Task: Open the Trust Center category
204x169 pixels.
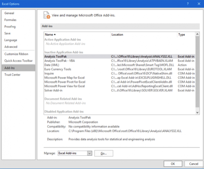Action: (x=12, y=75)
